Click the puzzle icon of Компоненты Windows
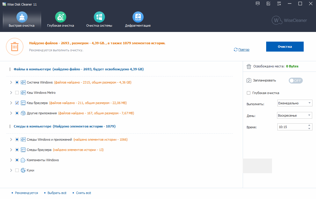This screenshot has height=199, width=316. point(23,160)
